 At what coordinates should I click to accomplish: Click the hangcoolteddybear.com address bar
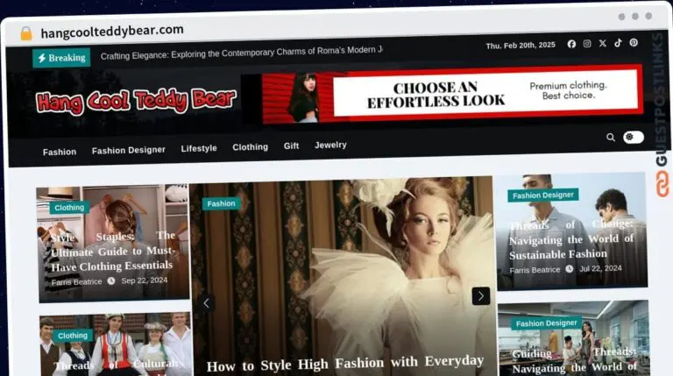click(x=112, y=32)
